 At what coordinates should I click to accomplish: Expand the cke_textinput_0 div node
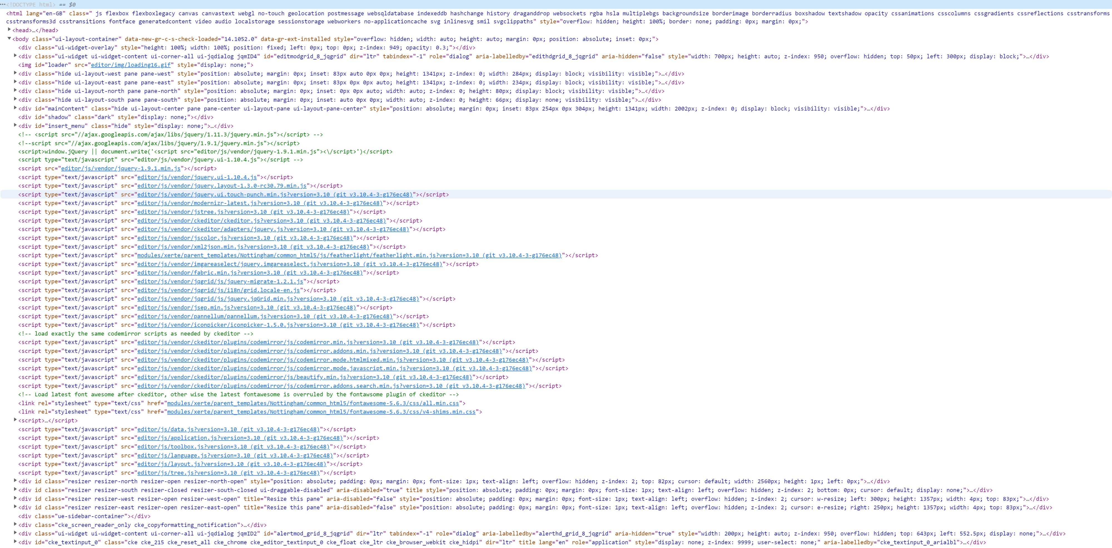(x=16, y=542)
